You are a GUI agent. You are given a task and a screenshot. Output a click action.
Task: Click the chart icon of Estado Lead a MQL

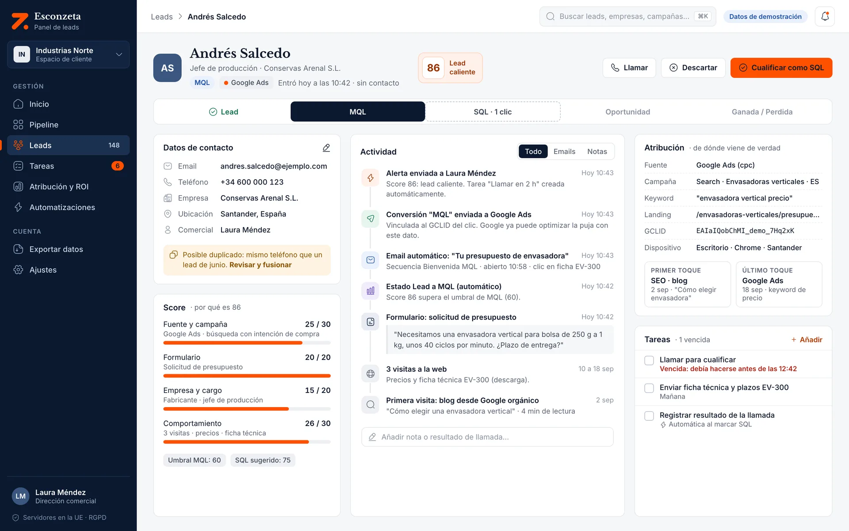[370, 291]
